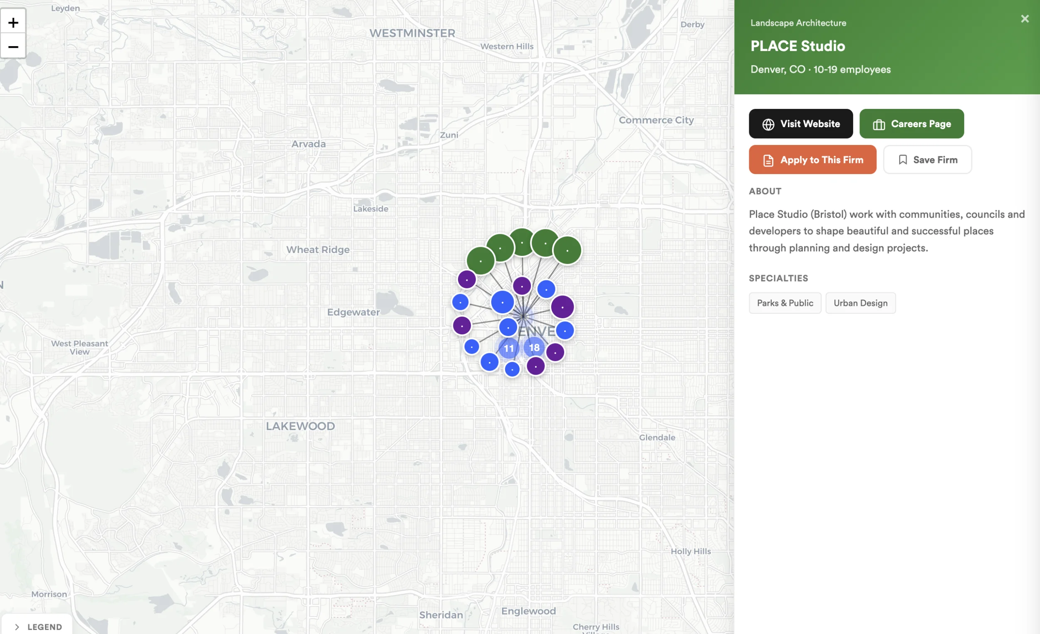This screenshot has width=1040, height=634.
Task: Click the Glendale map label
Action: tap(657, 437)
